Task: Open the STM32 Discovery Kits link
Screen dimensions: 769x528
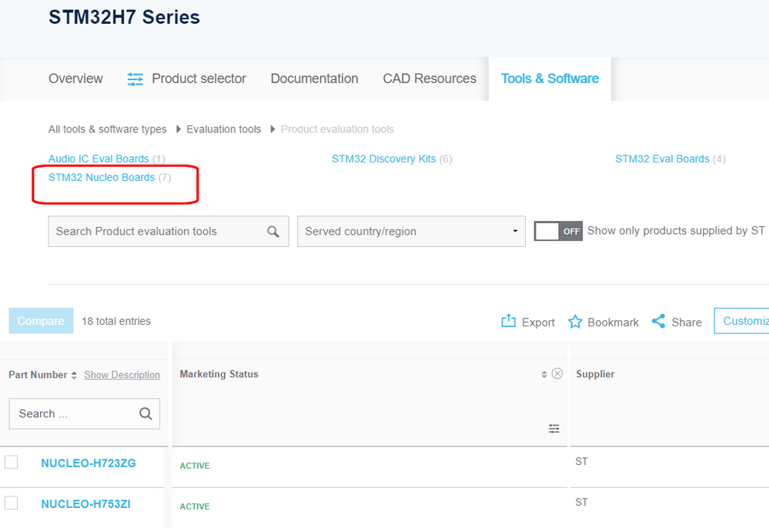Action: point(383,159)
